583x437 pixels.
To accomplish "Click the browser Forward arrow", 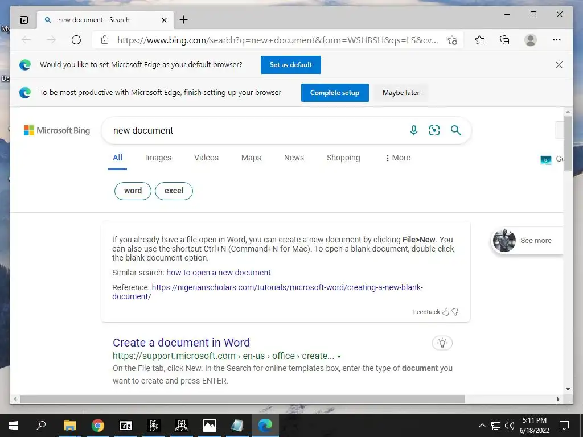I will (51, 40).
